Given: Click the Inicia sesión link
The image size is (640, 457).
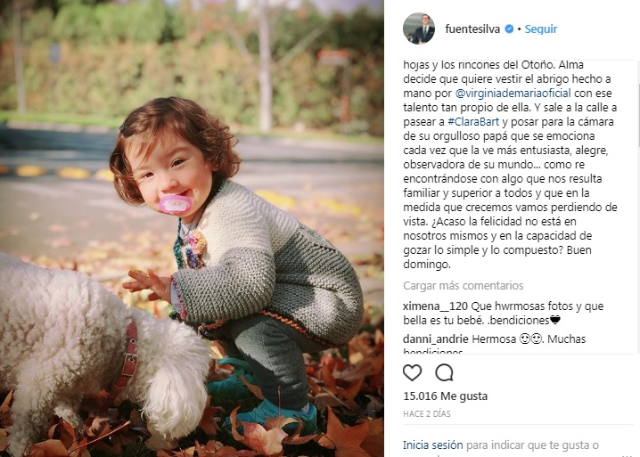Looking at the screenshot, I should click(432, 445).
